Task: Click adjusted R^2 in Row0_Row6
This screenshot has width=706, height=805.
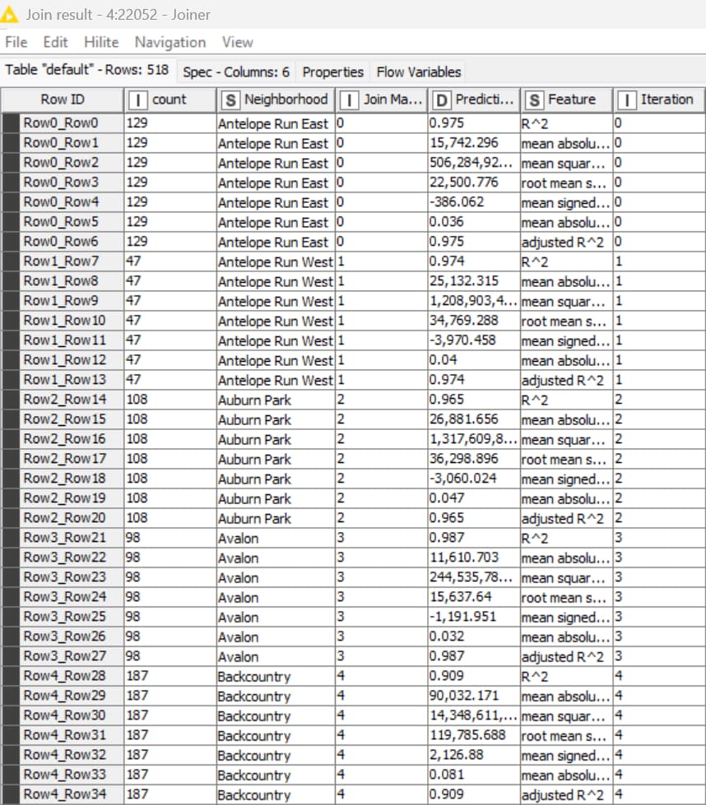Action: pos(563,242)
